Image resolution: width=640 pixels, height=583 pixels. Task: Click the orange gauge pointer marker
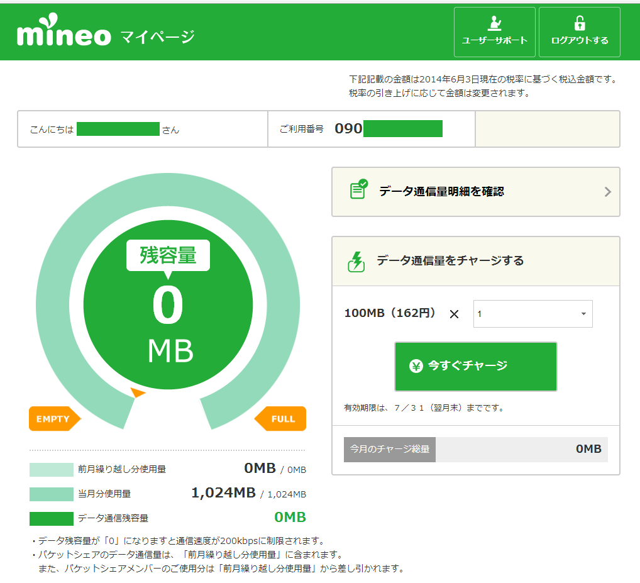pyautogui.click(x=138, y=392)
